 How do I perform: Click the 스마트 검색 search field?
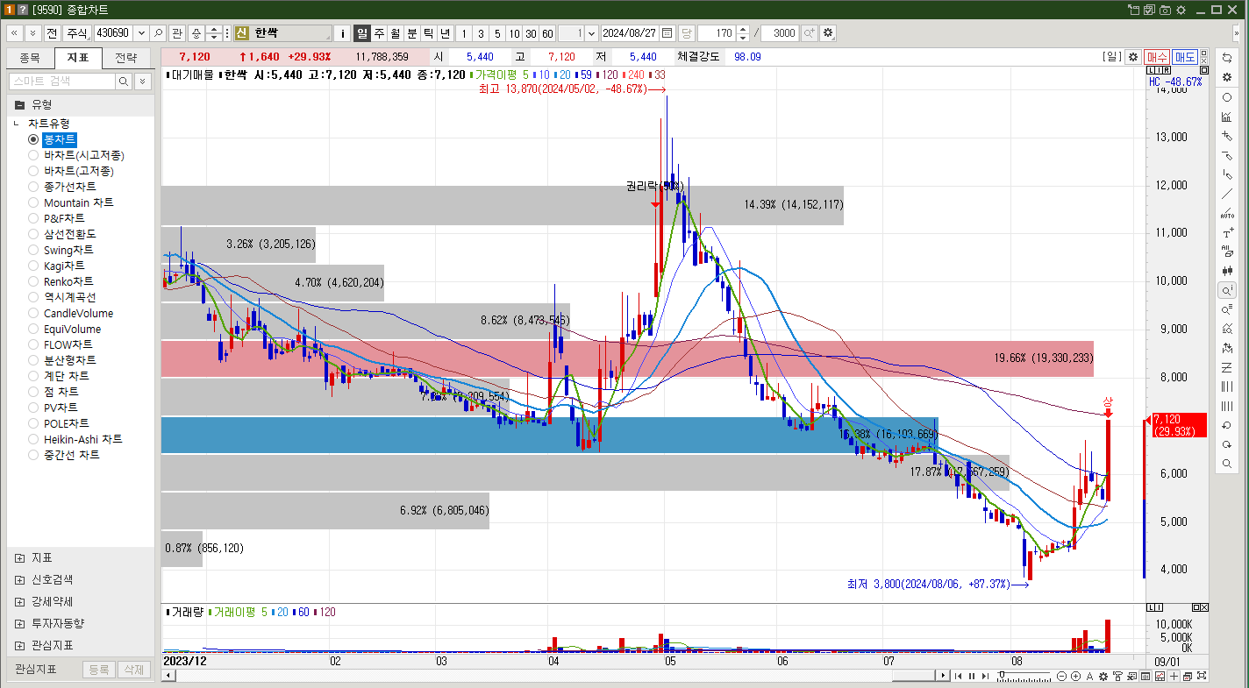pyautogui.click(x=61, y=81)
